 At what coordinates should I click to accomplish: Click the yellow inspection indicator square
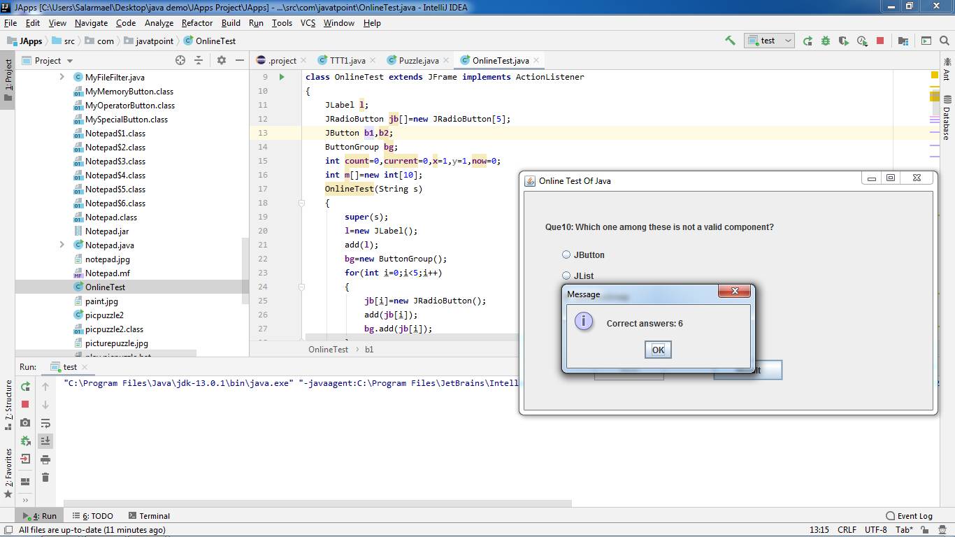(935, 75)
